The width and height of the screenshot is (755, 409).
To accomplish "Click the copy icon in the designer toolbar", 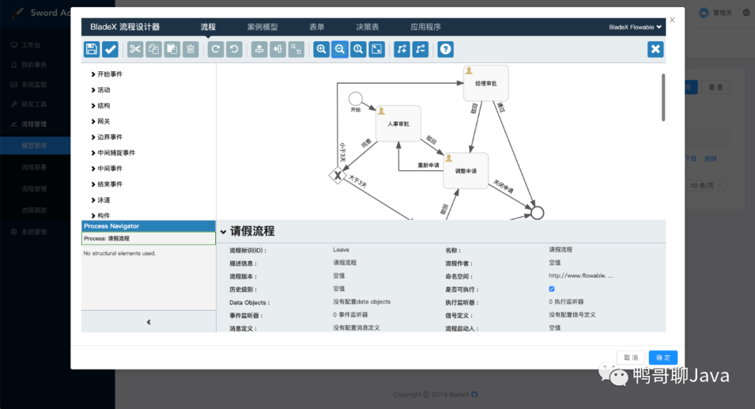I will [154, 49].
